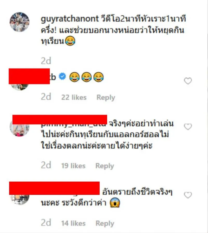Open avatar beside the 14 likes comment

click(19, 199)
